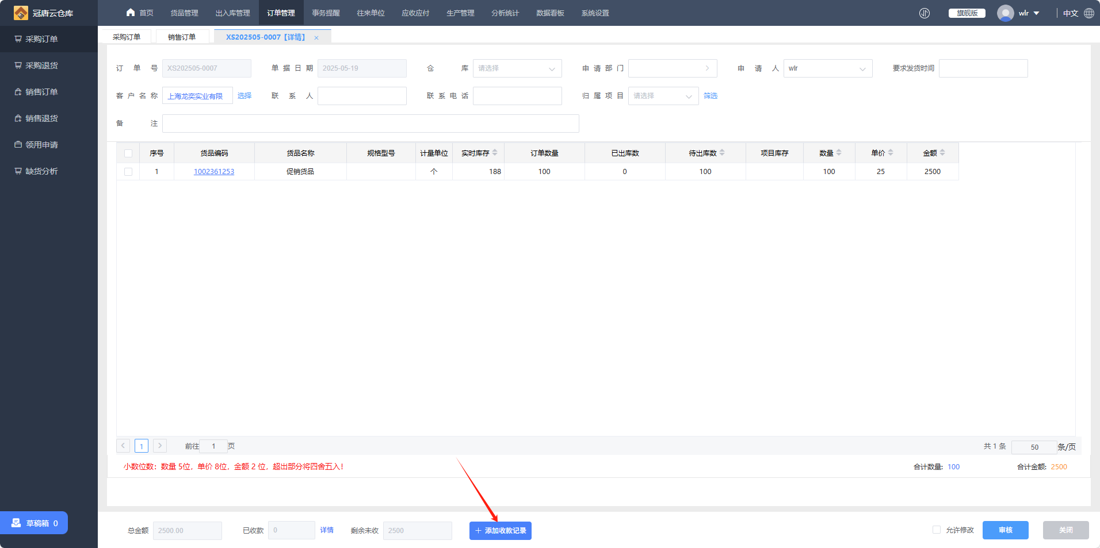Click the 旗舰版 edition badge

(967, 13)
